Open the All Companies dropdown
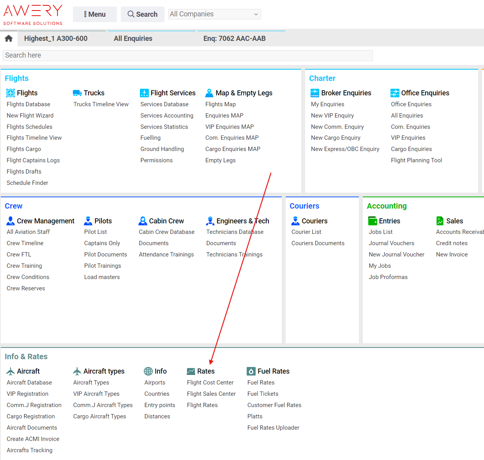The height and width of the screenshot is (460, 484). 214,14
